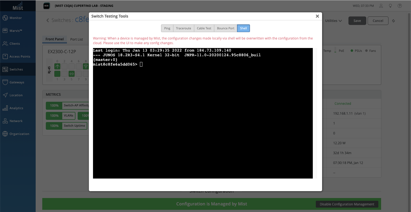Open the Monitor section in sidebar
Viewport: 411px width, 212px height.
18,18
